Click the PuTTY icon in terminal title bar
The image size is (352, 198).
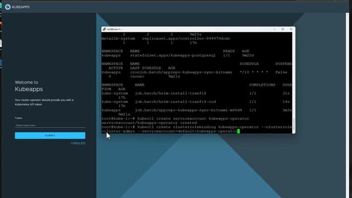click(x=104, y=29)
